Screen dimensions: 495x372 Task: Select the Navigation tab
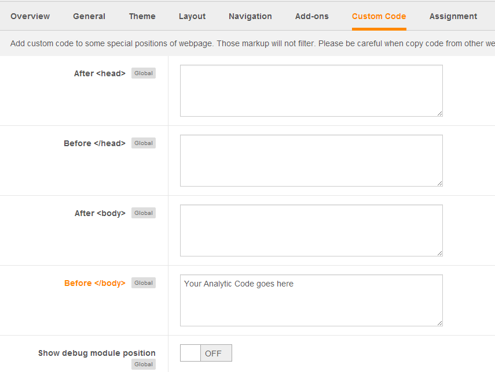250,16
